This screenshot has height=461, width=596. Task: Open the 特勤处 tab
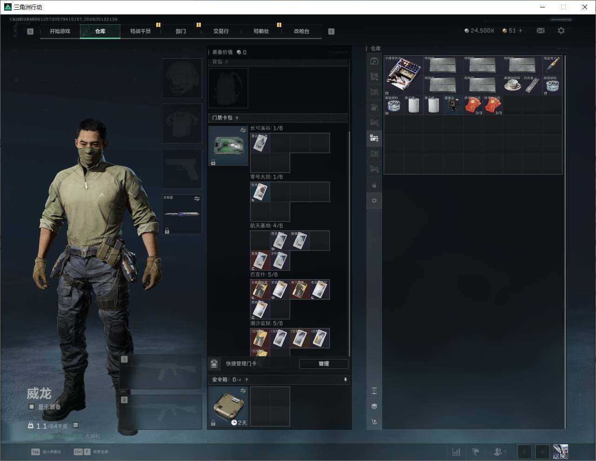click(261, 31)
